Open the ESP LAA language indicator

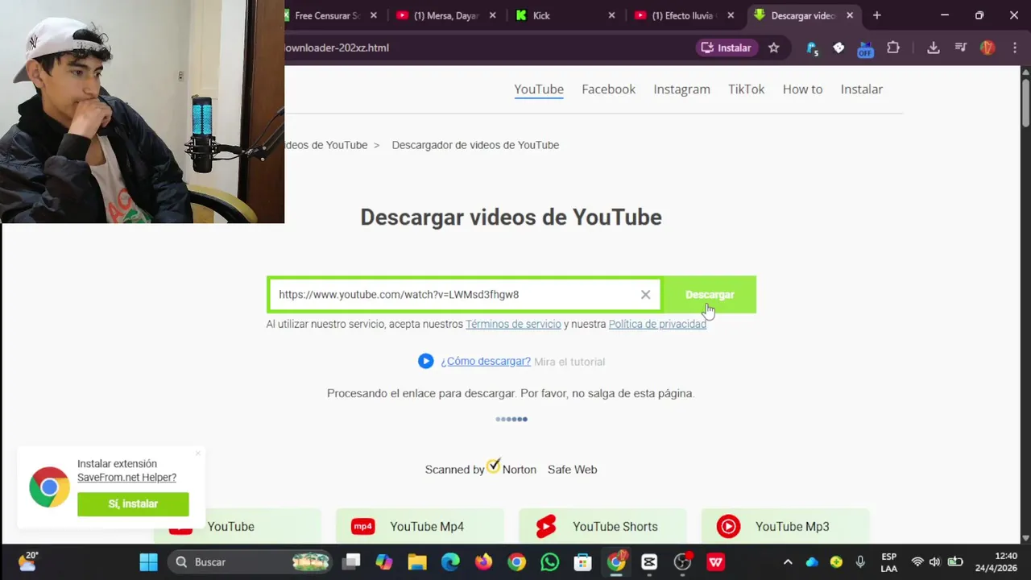point(889,562)
